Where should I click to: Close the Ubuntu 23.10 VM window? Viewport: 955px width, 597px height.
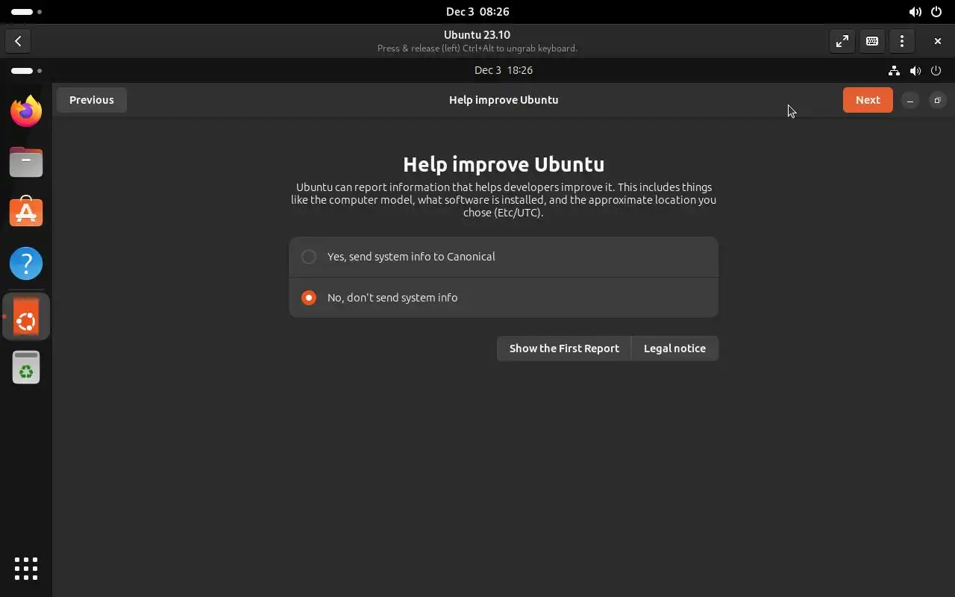[938, 41]
